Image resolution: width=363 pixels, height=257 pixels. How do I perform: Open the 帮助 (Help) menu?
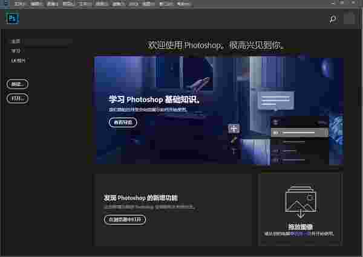[x=183, y=4]
